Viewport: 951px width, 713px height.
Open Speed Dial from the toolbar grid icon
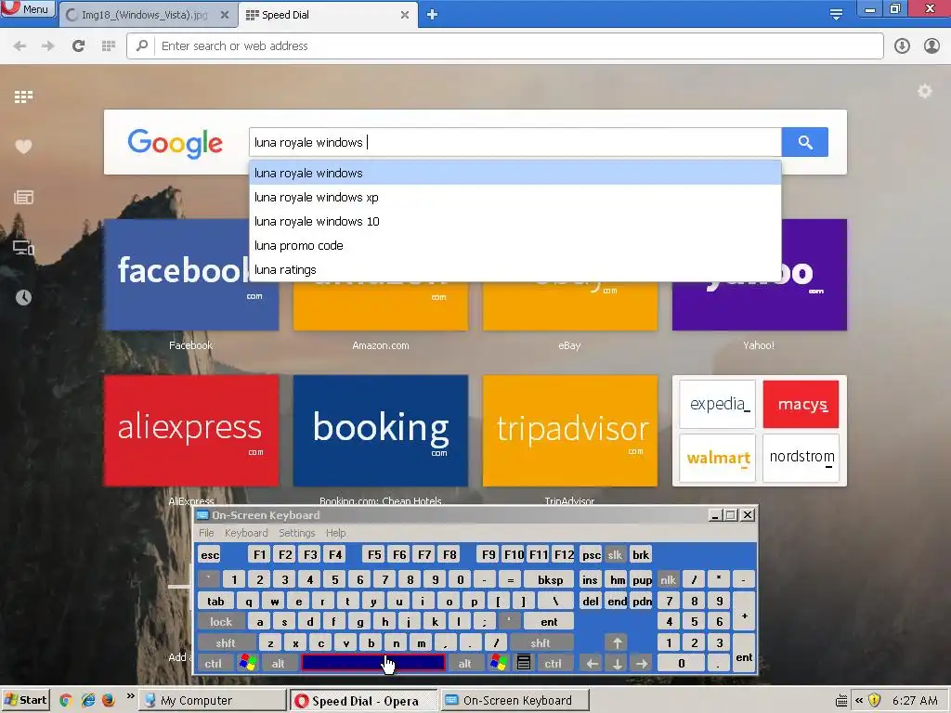tap(109, 46)
